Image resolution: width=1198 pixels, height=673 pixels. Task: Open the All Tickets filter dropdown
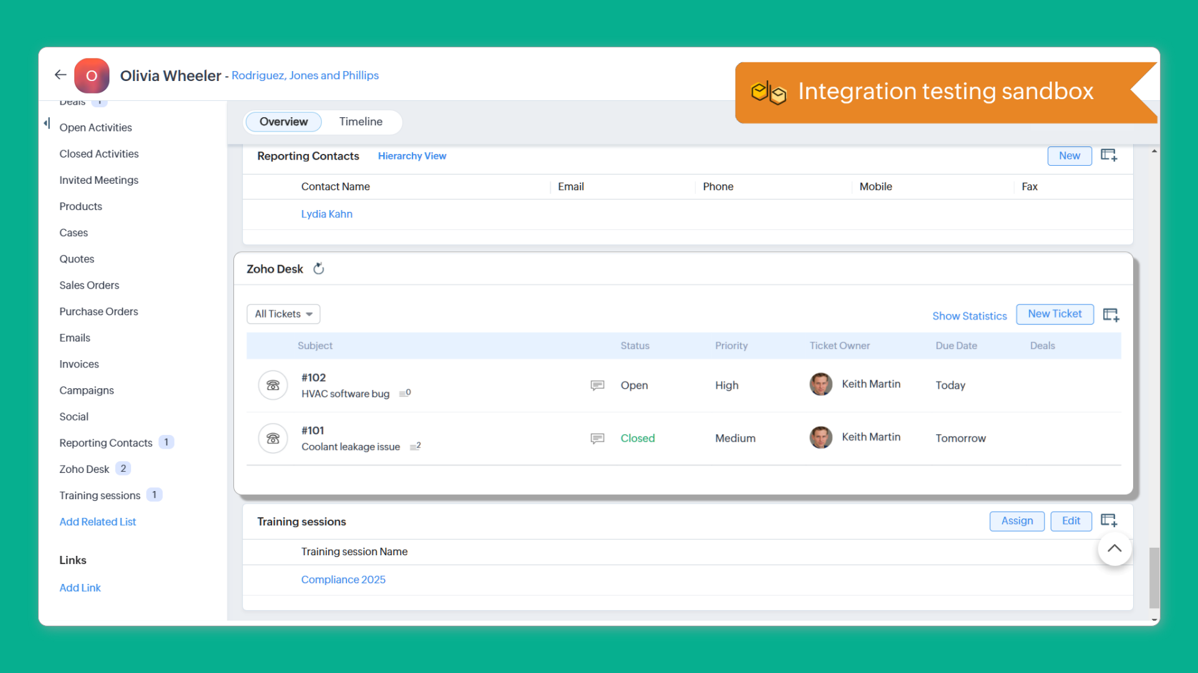pyautogui.click(x=283, y=314)
